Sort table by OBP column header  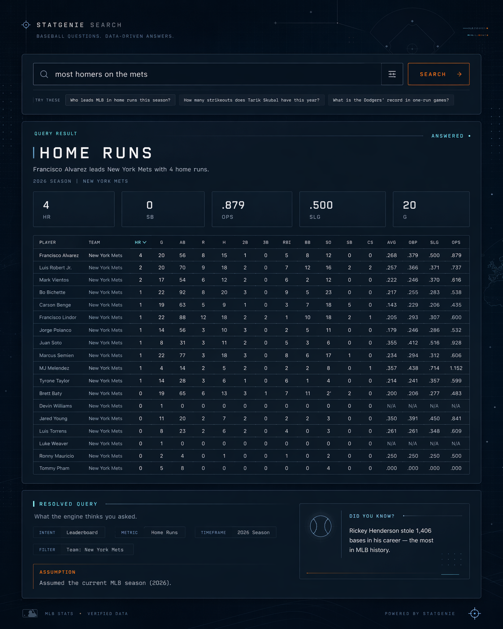(413, 242)
